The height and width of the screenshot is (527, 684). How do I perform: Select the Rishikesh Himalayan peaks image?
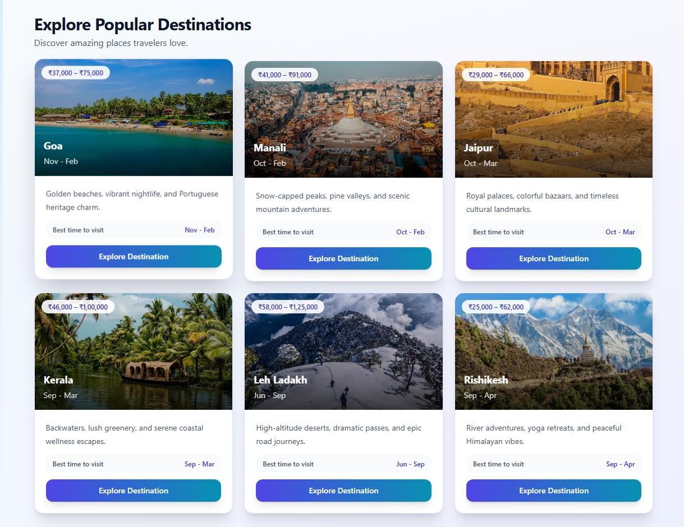[554, 352]
